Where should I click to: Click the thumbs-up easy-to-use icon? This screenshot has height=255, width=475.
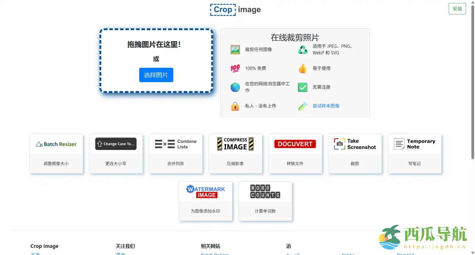[303, 68]
